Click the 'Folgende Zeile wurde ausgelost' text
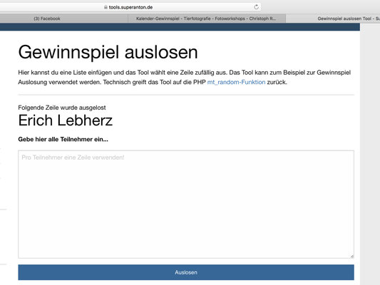Image resolution: width=380 pixels, height=285 pixels. click(x=62, y=108)
